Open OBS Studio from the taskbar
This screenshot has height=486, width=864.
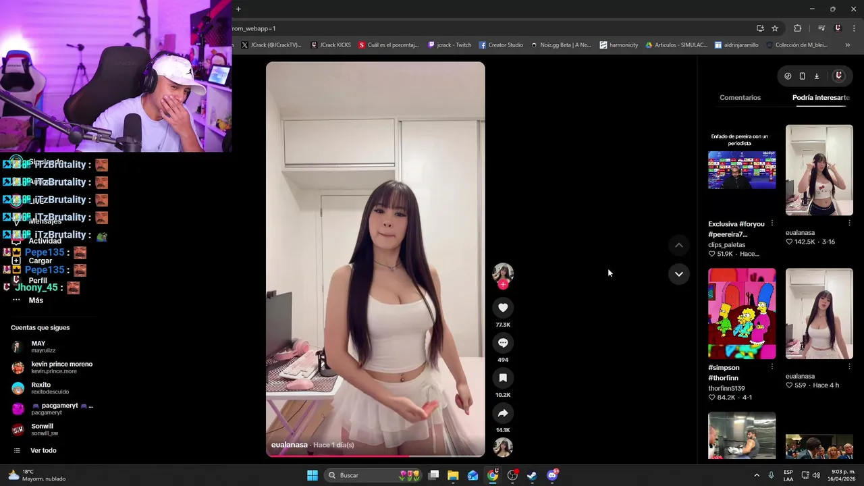click(x=512, y=475)
